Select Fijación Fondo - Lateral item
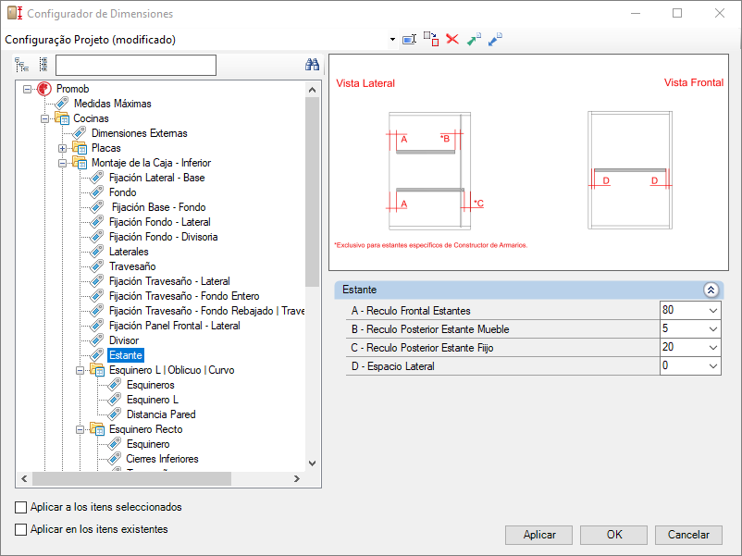The height and width of the screenshot is (556, 742). click(159, 222)
